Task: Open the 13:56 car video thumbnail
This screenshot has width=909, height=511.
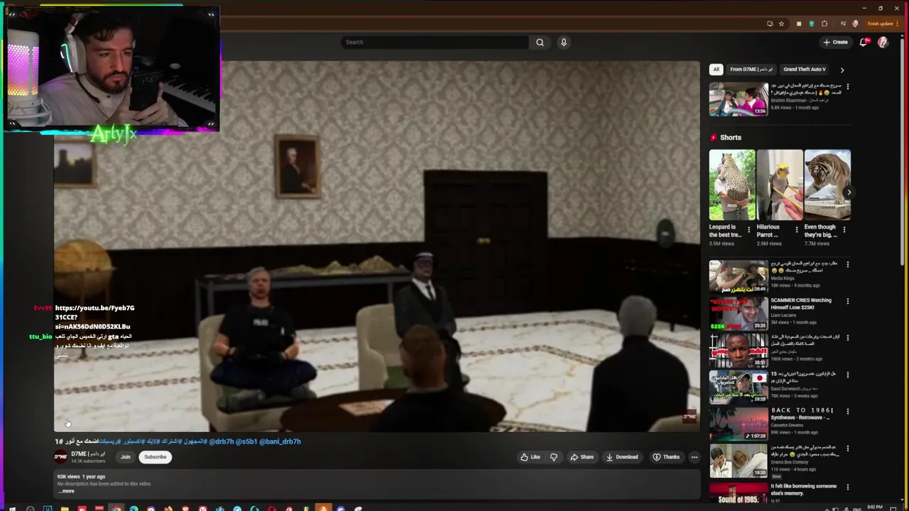Action: point(739,99)
